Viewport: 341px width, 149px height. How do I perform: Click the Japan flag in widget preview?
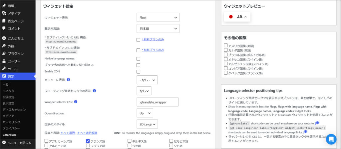pyautogui.click(x=231, y=17)
